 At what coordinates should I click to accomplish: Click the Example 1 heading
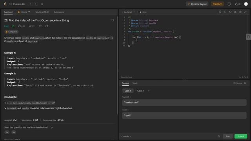(10, 53)
